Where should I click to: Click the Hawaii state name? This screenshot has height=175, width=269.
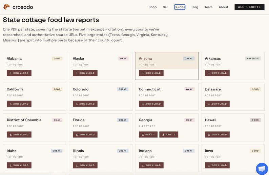click(x=210, y=120)
